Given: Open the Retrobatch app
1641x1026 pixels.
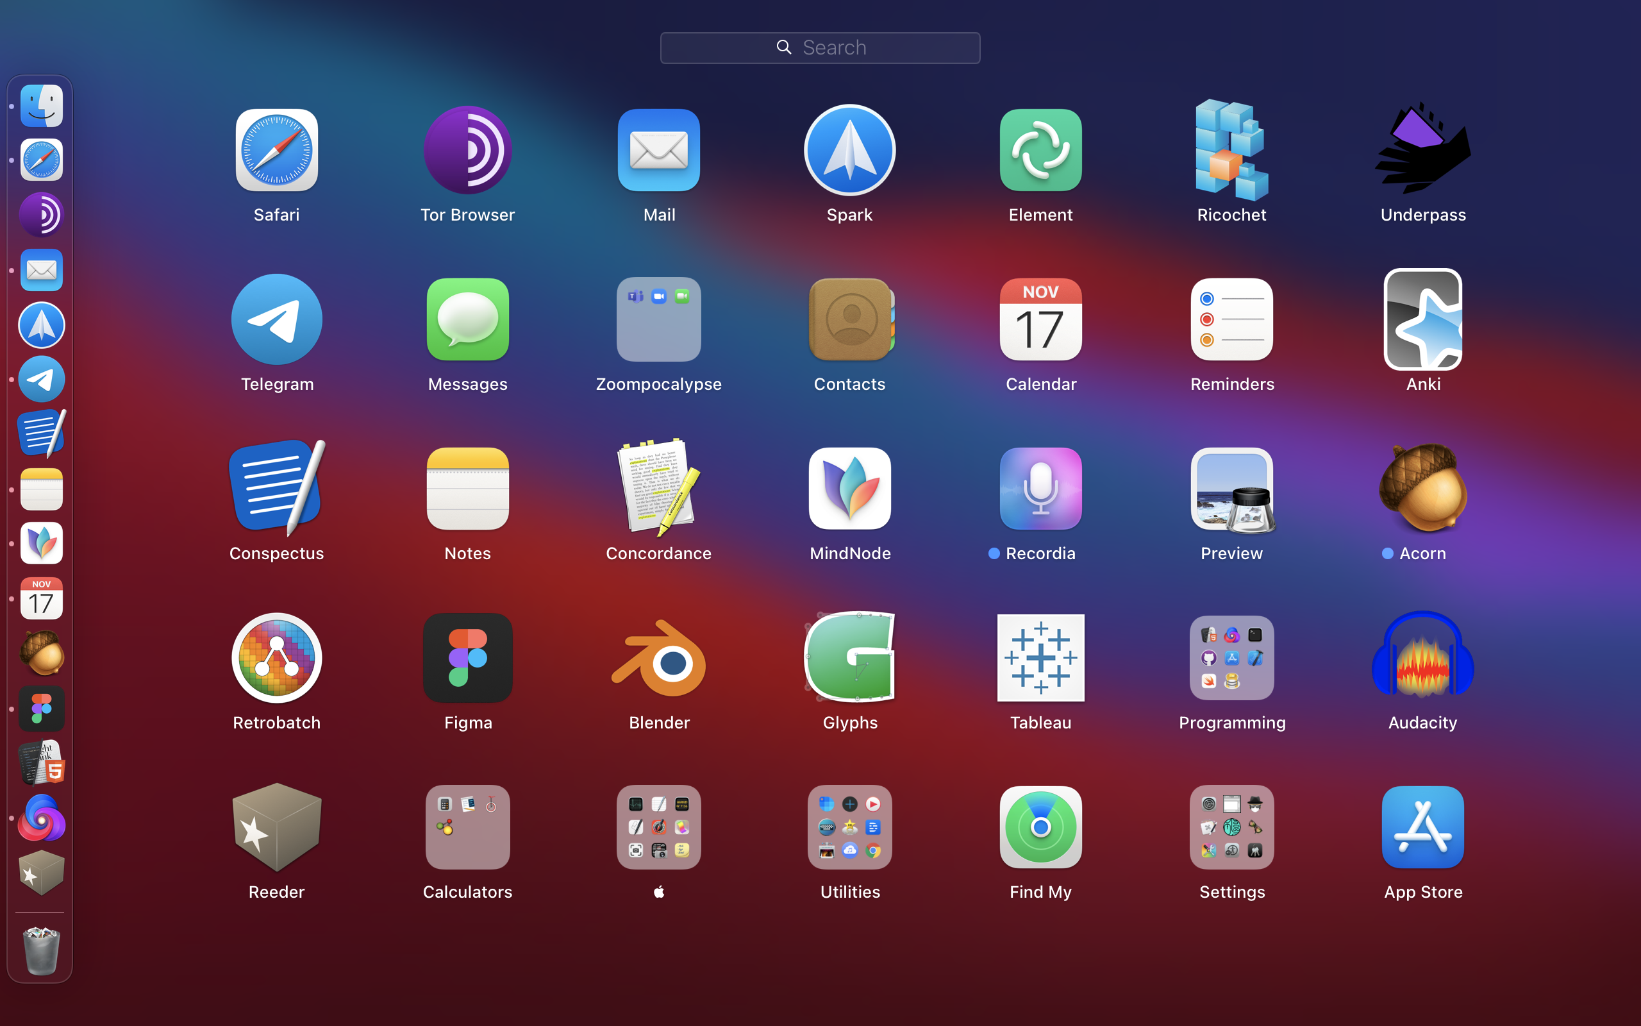Looking at the screenshot, I should [277, 657].
